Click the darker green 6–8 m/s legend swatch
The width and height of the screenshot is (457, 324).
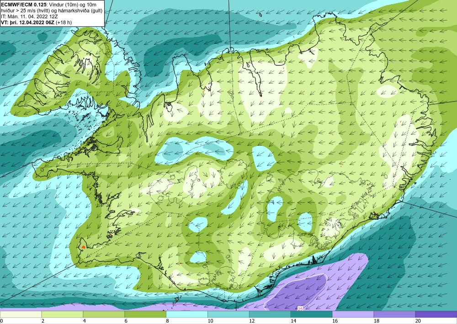[x=145, y=314]
